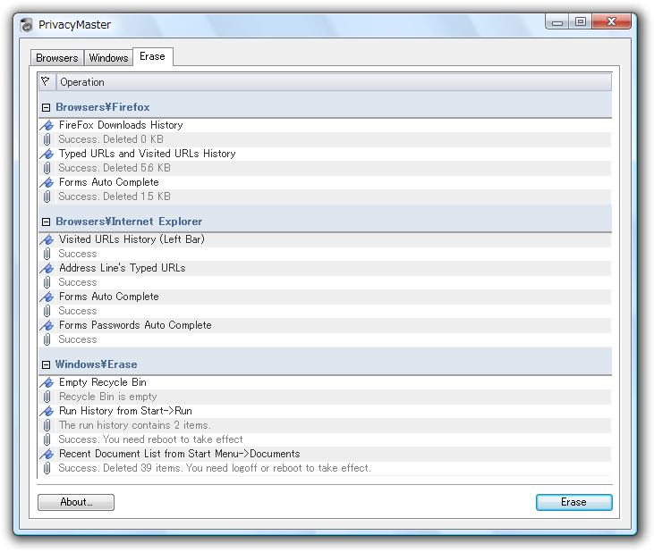
Task: Select Forms Passwords Auto Complete row
Action: click(x=326, y=325)
